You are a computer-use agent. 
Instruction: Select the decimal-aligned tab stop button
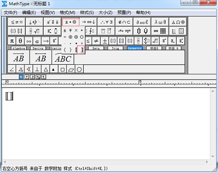tap(44, 77)
